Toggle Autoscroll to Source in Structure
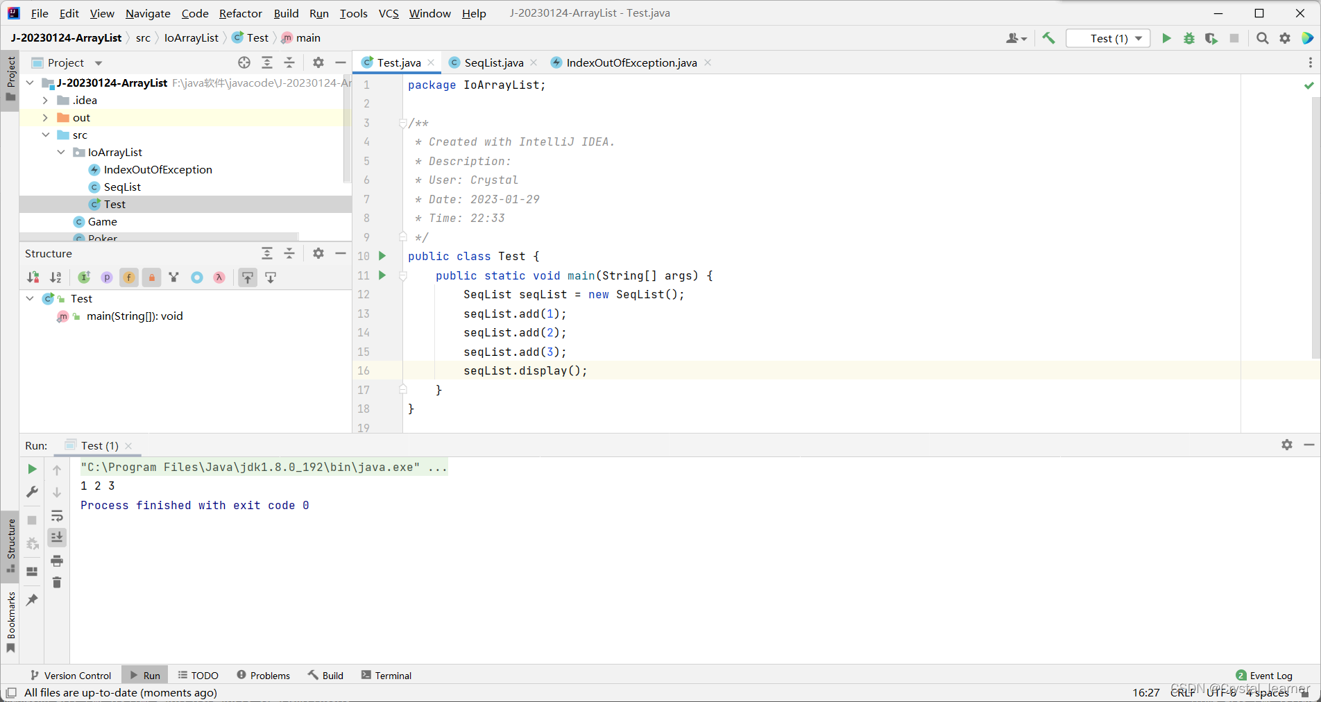1321x702 pixels. [x=248, y=277]
